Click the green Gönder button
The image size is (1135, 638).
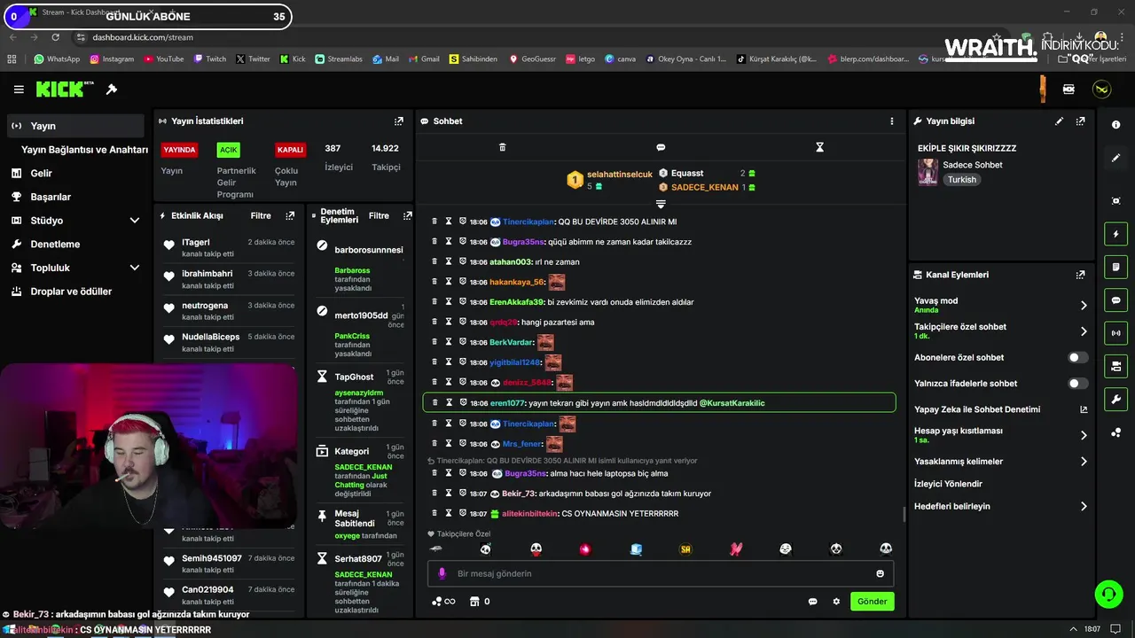coord(872,602)
